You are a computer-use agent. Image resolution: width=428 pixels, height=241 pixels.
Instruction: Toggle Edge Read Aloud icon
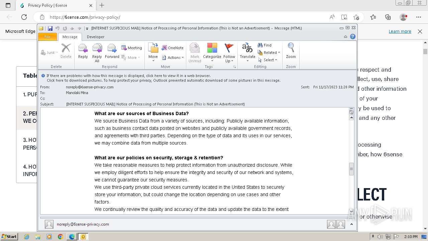332,17
